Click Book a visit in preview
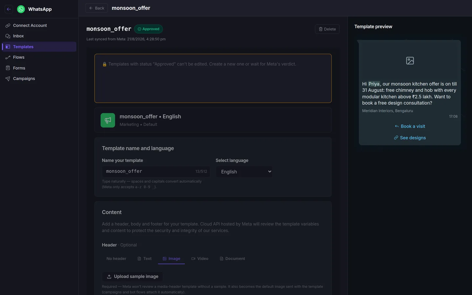Screen dimensions: 472x295 tap(410, 127)
